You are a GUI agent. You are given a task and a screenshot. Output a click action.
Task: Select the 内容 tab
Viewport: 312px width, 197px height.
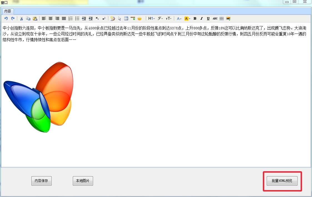[8, 11]
